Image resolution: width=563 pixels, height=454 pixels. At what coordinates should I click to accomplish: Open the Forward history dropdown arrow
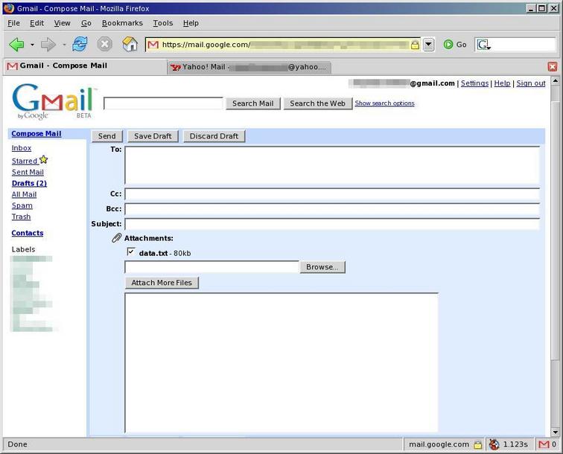(x=64, y=45)
